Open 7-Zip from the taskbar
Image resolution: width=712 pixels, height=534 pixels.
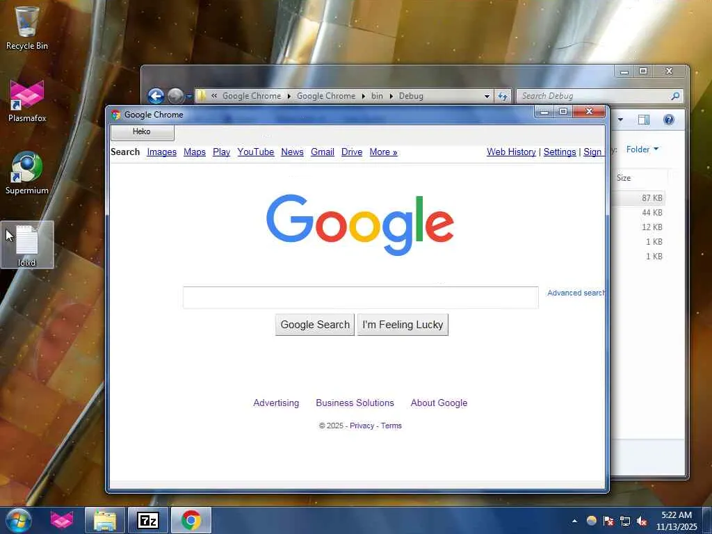(x=148, y=520)
